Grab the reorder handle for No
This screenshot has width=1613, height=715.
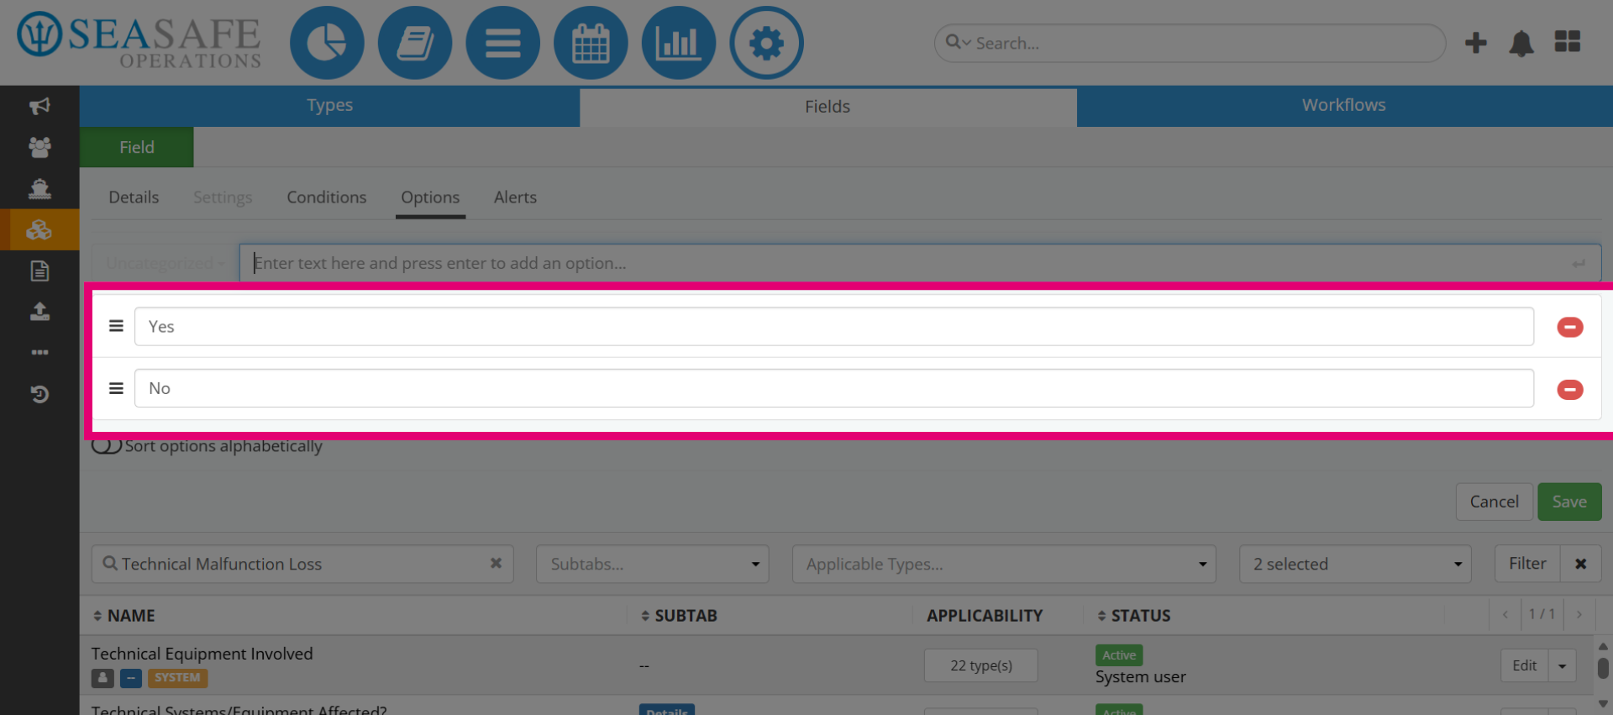(x=116, y=388)
